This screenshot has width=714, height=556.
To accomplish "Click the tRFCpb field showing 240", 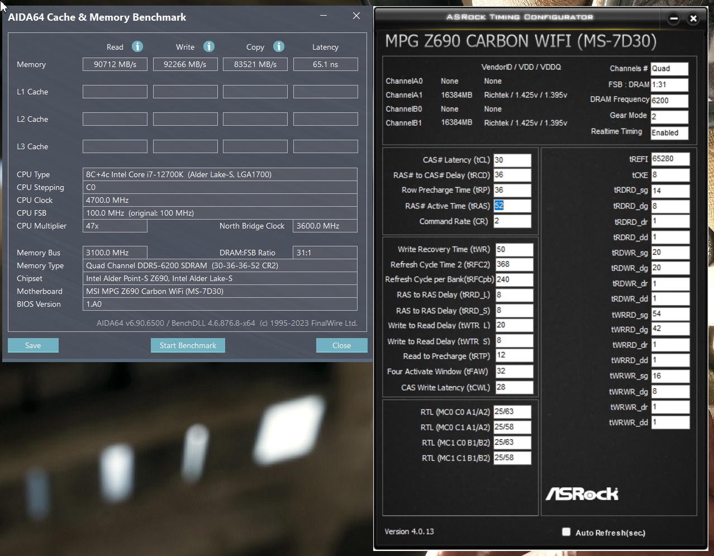I will pos(515,279).
